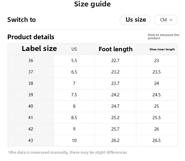Click the Label size column header
The width and height of the screenshot is (185, 161).
pos(39,49)
